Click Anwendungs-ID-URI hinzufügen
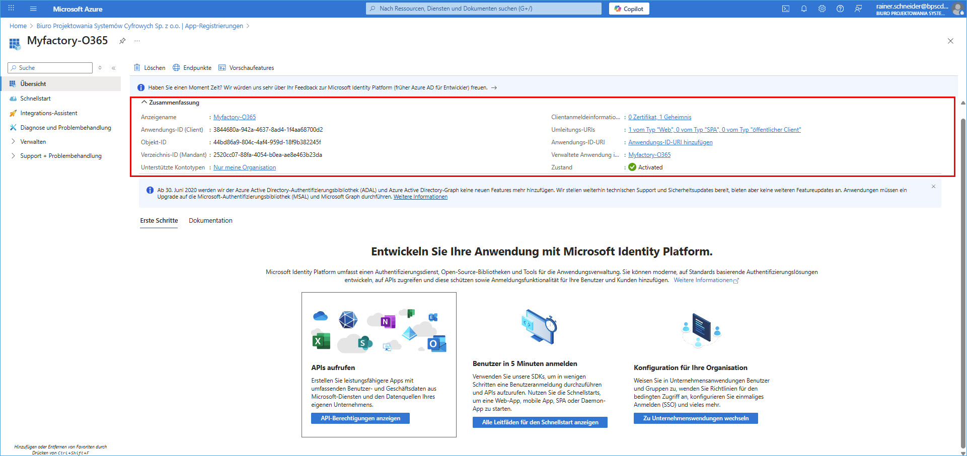 [x=671, y=142]
